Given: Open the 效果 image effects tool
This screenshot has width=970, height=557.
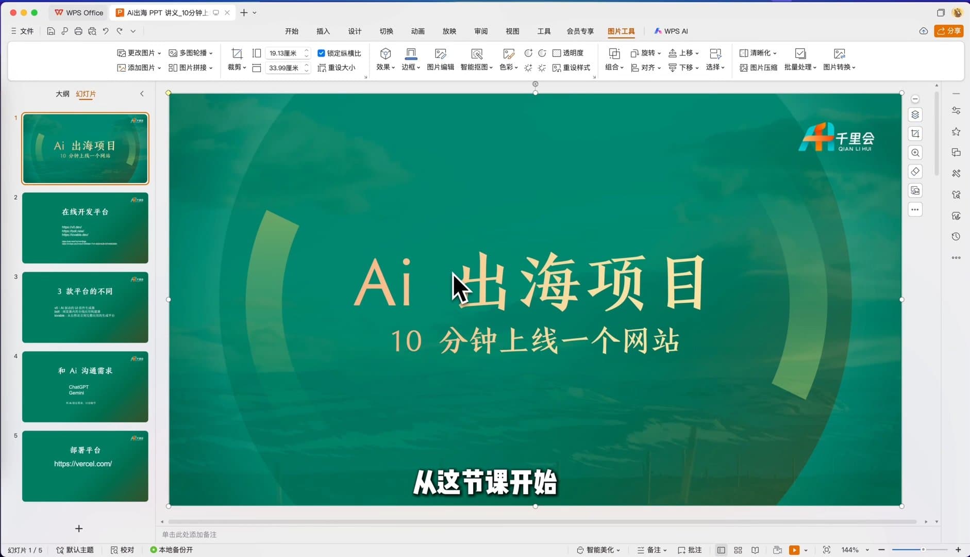Looking at the screenshot, I should tap(384, 59).
